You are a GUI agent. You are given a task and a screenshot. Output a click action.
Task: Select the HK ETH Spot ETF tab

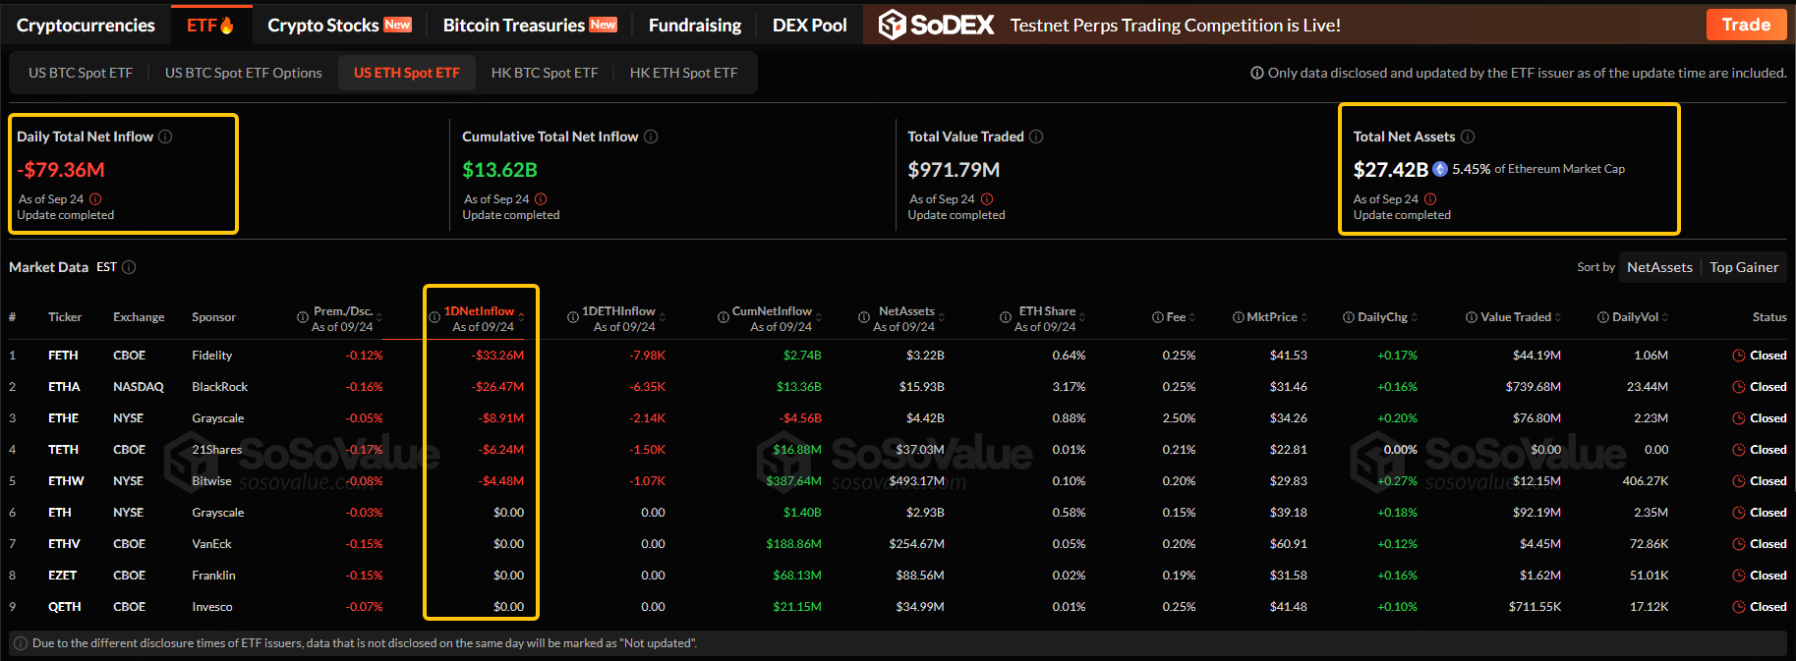(x=683, y=73)
